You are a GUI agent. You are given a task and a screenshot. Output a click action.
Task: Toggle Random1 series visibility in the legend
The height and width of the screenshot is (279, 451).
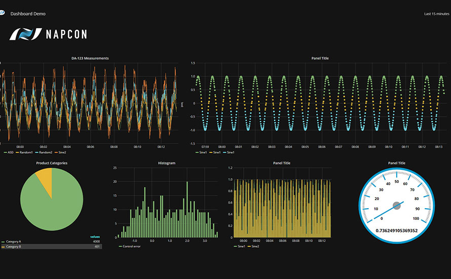(x=25, y=152)
